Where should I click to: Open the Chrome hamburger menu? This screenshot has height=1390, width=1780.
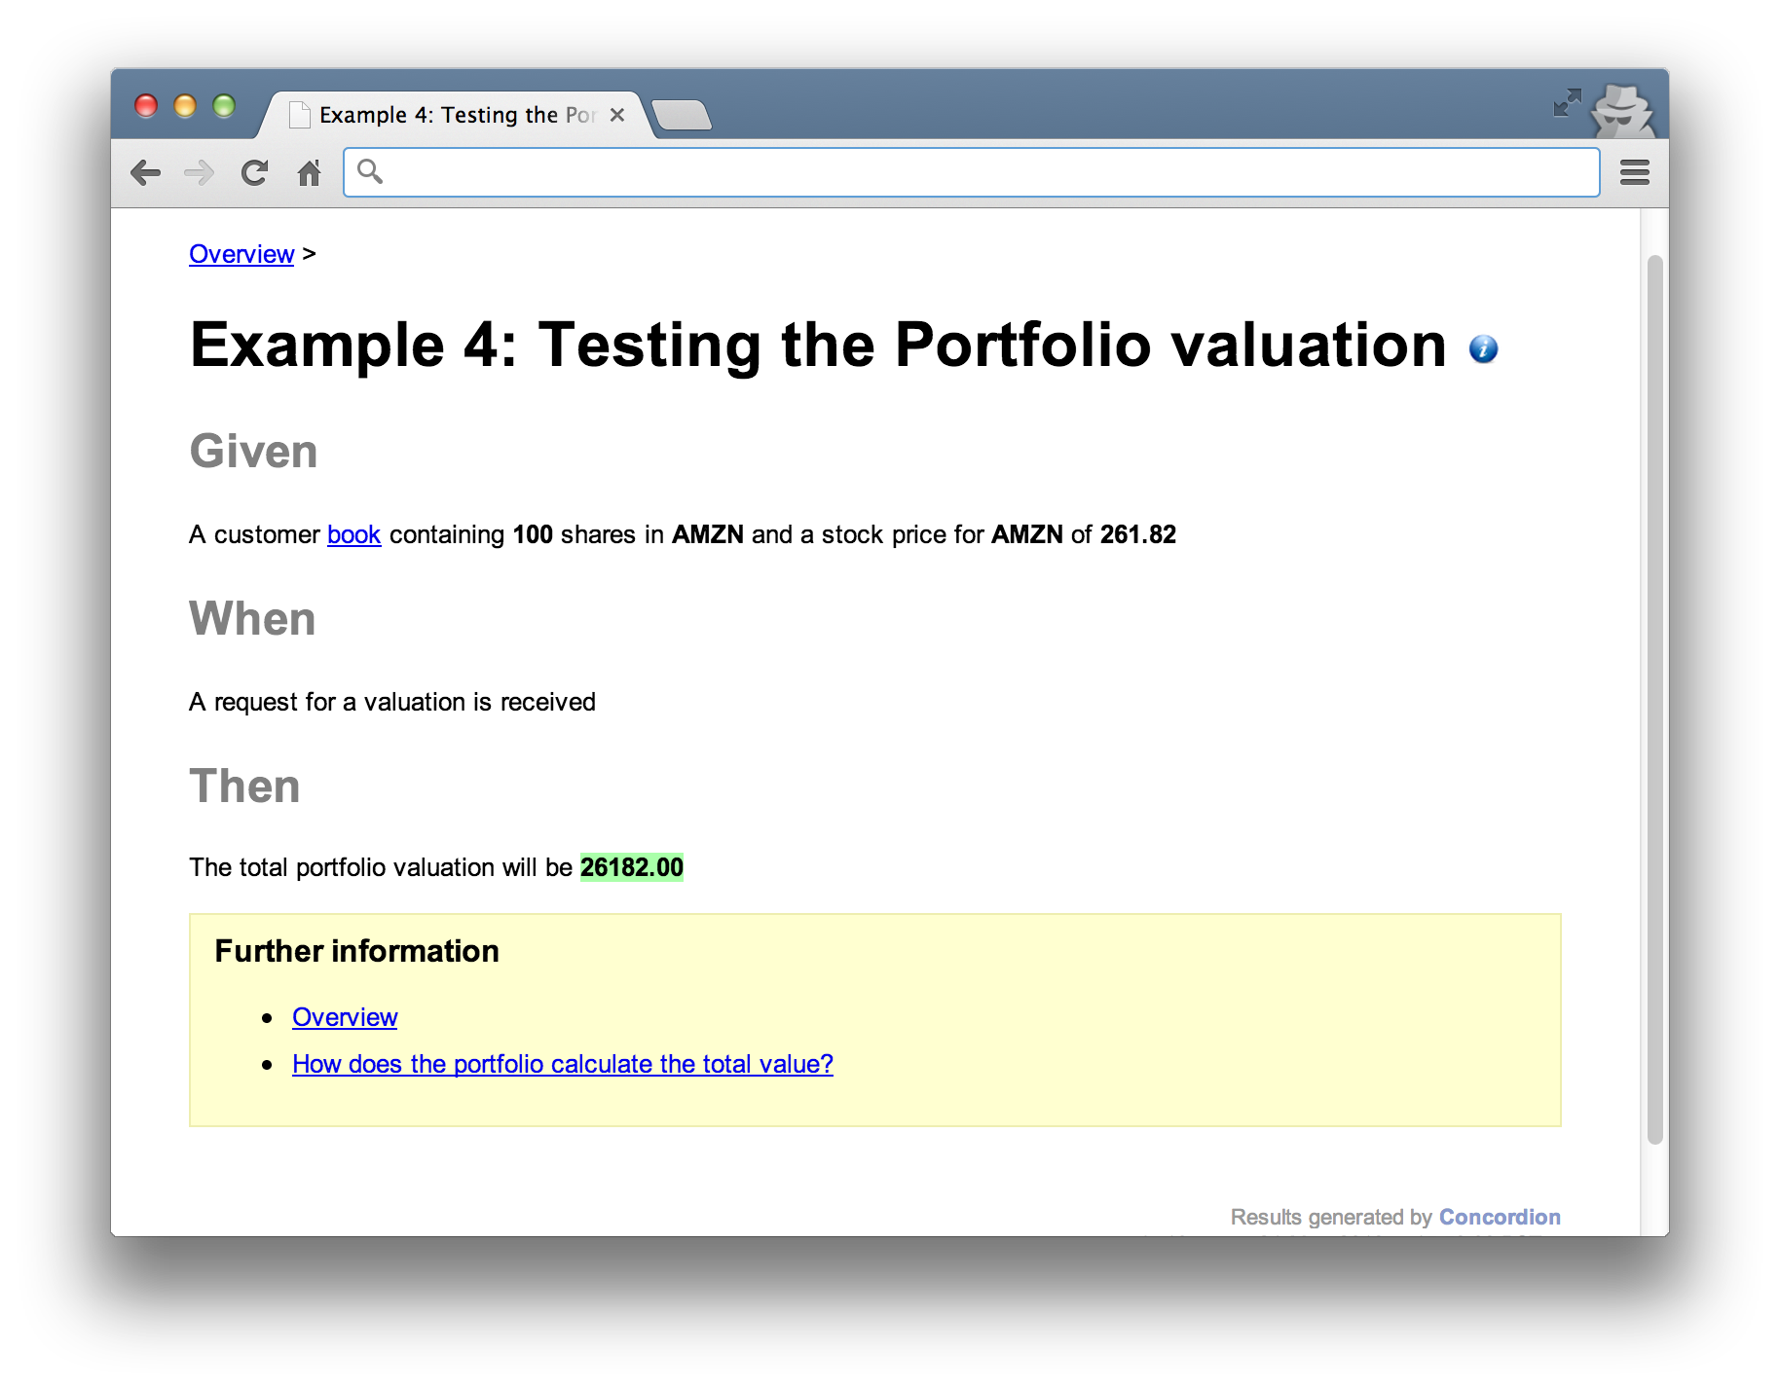coord(1634,173)
